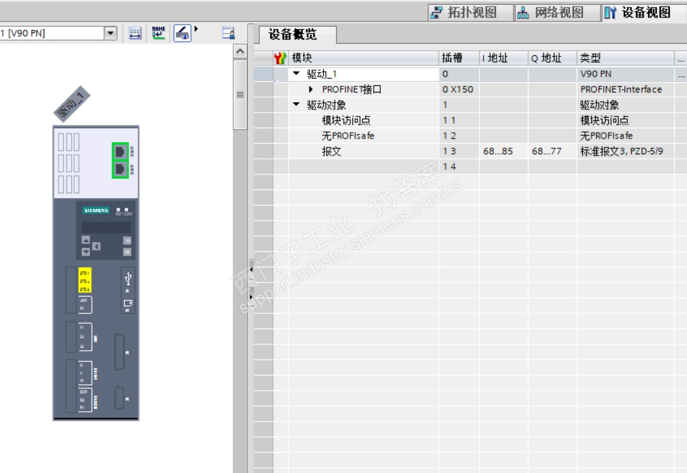This screenshot has width=687, height=473.
Task: Collapse the 驱动_1 tree row
Action: (x=296, y=74)
